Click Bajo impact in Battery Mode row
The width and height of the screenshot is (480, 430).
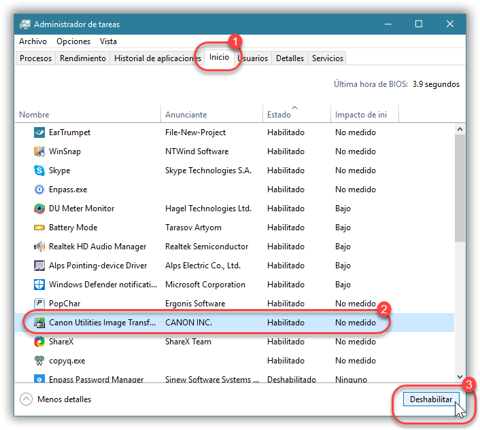coord(343,228)
